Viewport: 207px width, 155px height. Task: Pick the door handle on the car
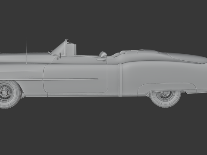pyautogui.click(x=101, y=60)
